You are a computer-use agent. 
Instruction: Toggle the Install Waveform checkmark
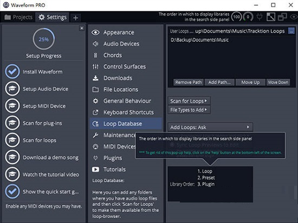(12, 71)
